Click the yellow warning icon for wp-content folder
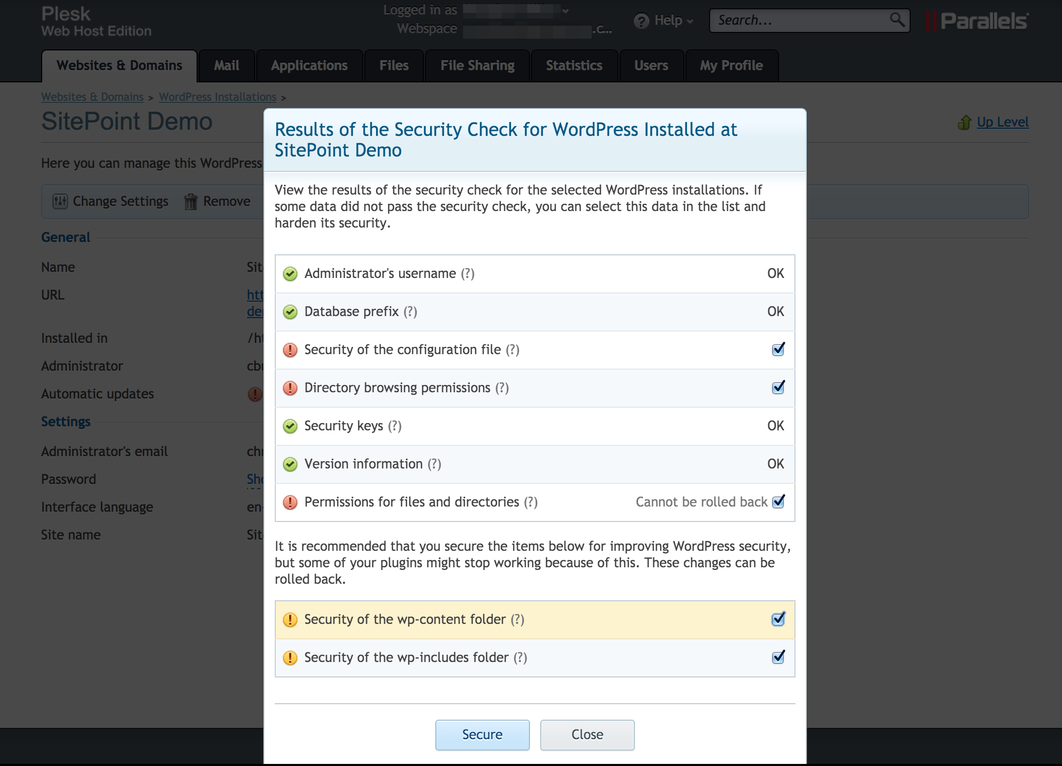This screenshot has height=766, width=1062. coord(290,620)
